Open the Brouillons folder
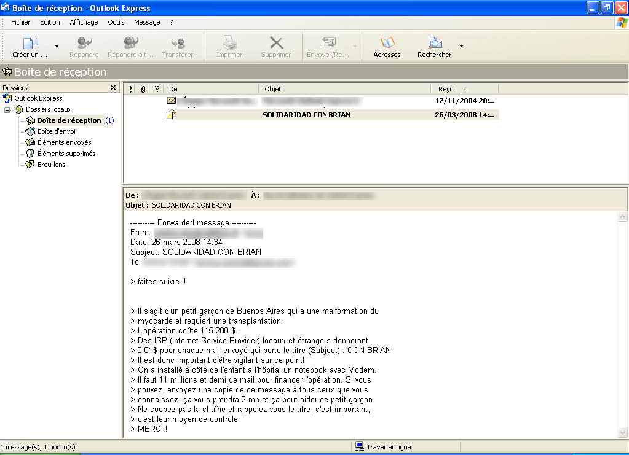Screen dimensions: 629x455 point(52,164)
